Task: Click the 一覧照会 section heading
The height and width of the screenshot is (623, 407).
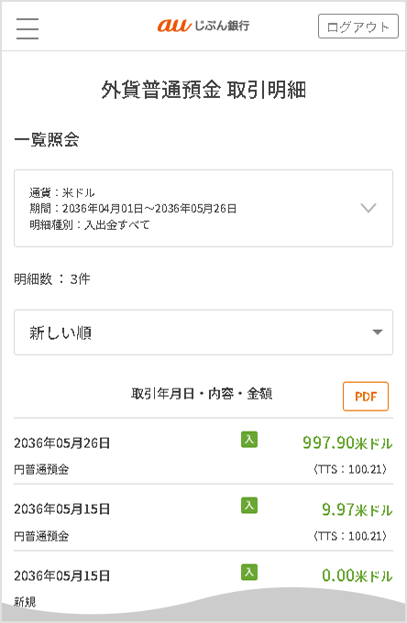Action: [47, 139]
